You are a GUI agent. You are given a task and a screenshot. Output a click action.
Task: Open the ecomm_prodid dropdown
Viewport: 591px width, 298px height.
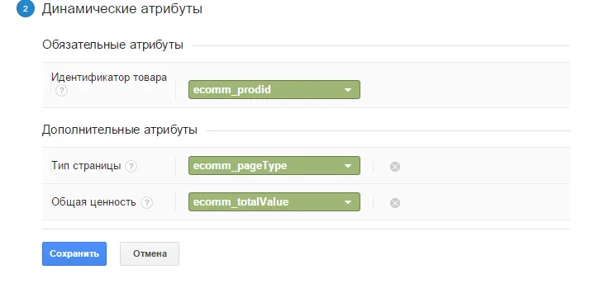click(274, 89)
